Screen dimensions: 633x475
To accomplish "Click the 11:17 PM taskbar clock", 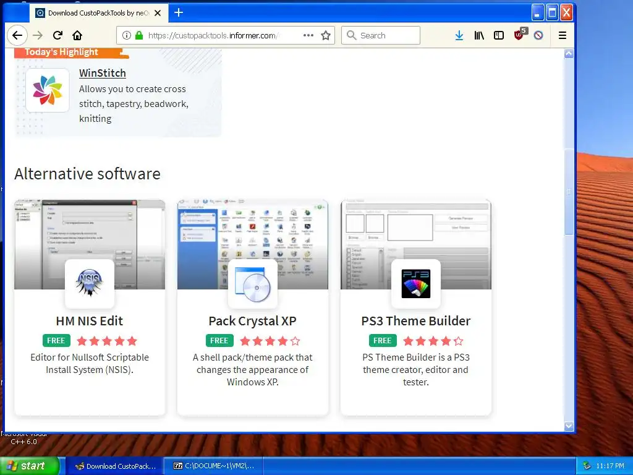I will pos(610,466).
